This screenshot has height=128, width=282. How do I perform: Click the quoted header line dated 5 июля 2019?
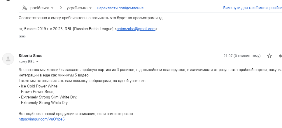tap(89, 29)
